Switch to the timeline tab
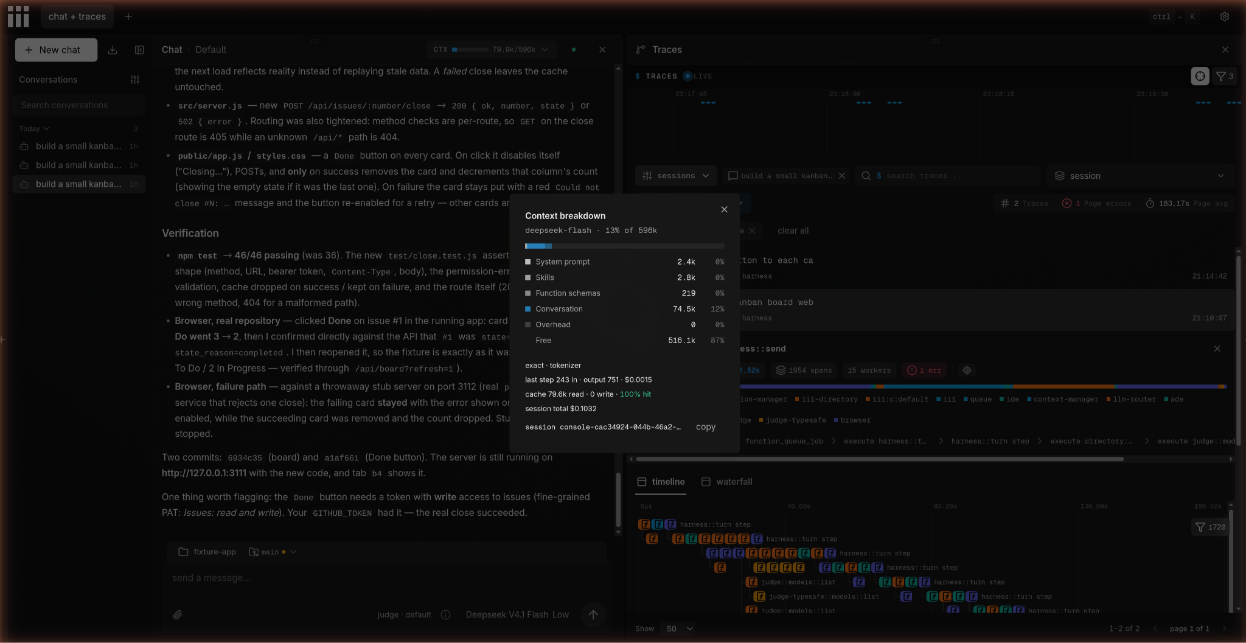Screen dimensions: 1246x643 click(661, 481)
